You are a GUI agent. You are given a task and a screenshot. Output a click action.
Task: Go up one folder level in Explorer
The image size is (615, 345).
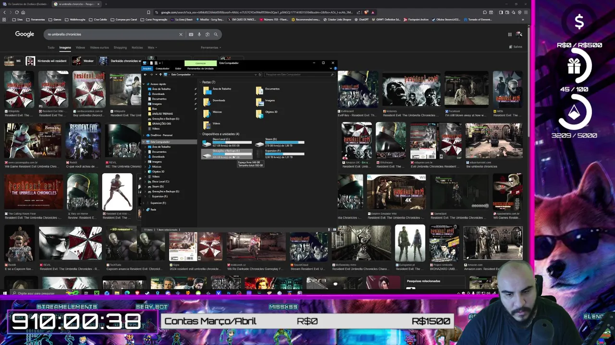tap(160, 75)
